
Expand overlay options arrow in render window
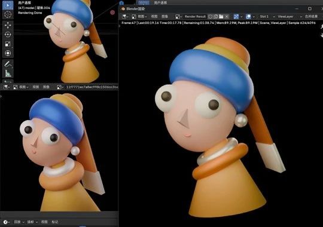click(x=254, y=17)
